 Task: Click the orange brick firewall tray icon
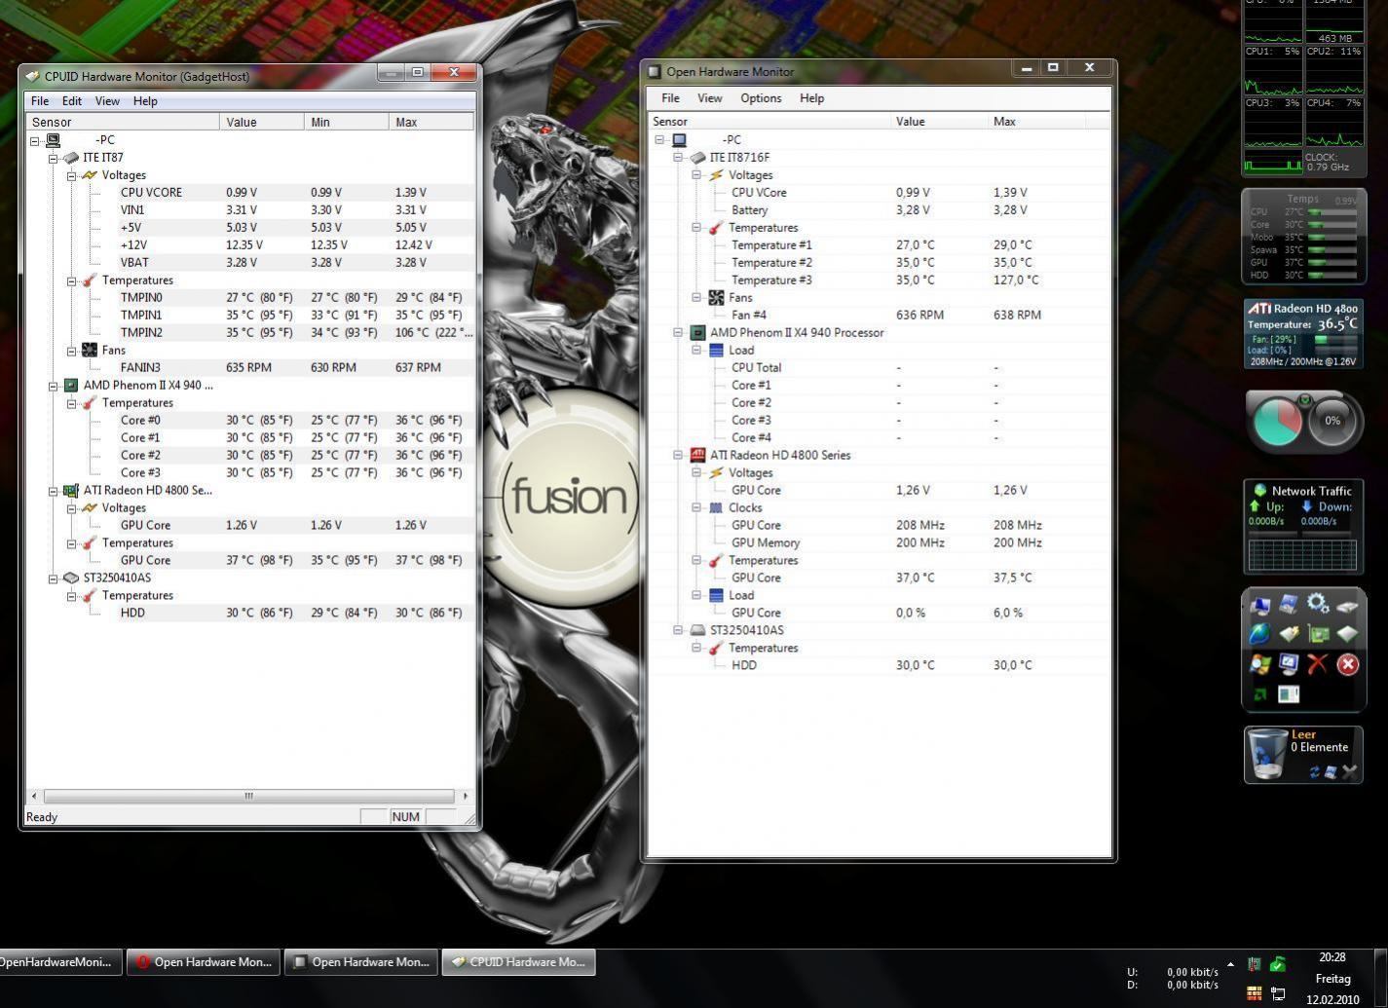tap(1255, 993)
